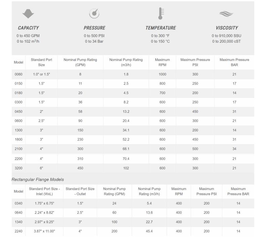Select the Model column header

[x=18, y=62]
